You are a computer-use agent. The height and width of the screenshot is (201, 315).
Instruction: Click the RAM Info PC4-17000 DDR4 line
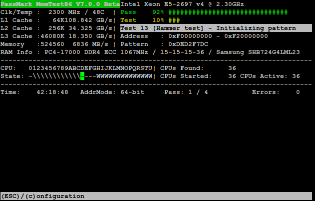coord(150,52)
